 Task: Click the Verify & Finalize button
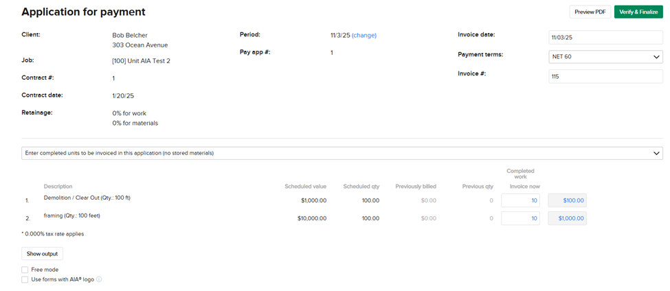click(638, 12)
